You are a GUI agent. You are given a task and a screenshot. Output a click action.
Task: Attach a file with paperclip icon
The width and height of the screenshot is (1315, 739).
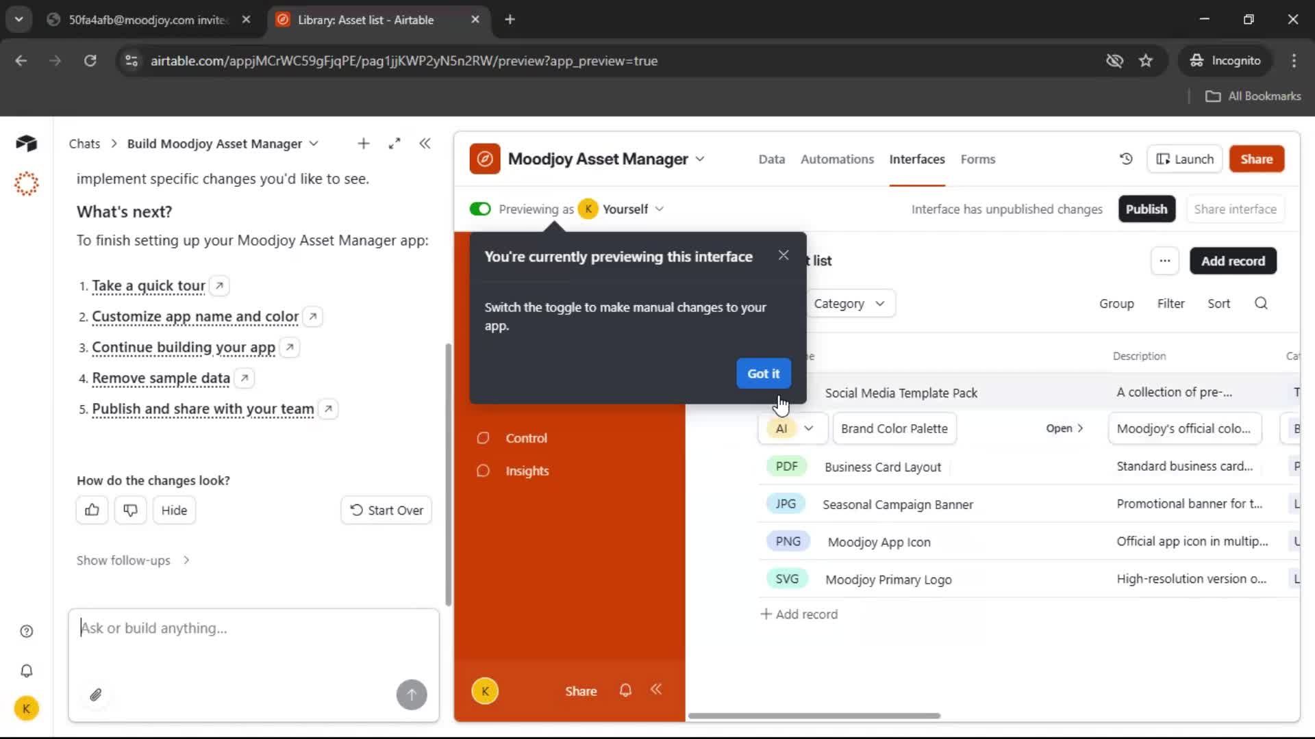click(96, 695)
